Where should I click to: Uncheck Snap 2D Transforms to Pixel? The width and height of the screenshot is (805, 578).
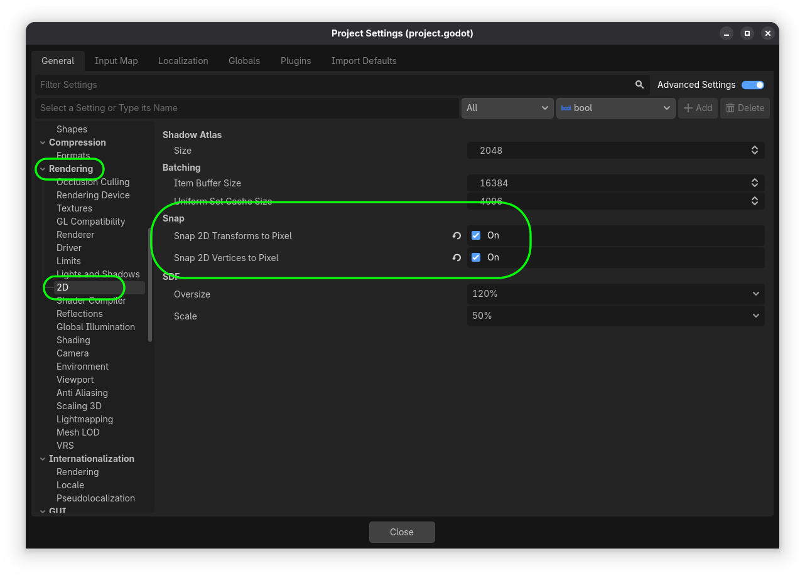476,235
